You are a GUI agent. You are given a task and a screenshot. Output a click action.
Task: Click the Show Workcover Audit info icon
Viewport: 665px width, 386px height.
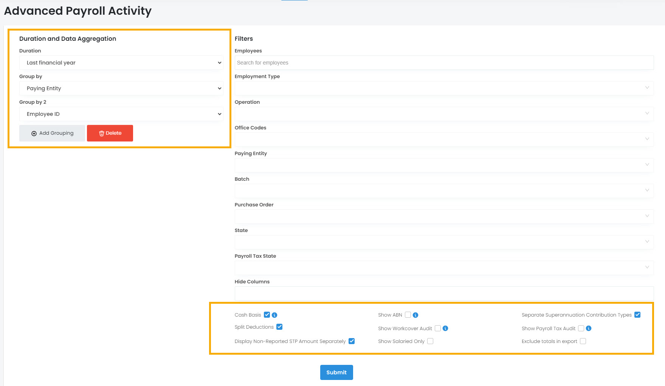(x=445, y=328)
